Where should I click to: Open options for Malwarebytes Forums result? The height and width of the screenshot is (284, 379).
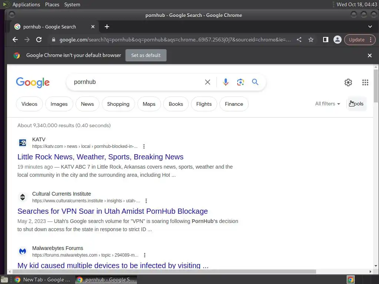tap(145, 255)
